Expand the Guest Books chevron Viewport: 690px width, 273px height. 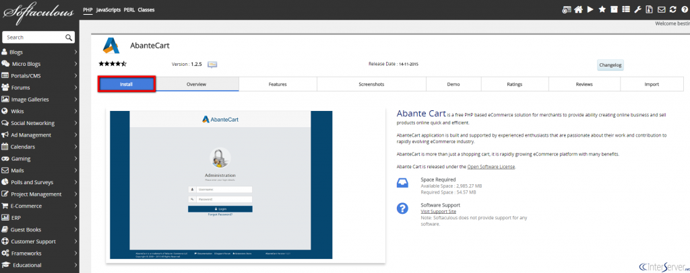click(x=75, y=229)
